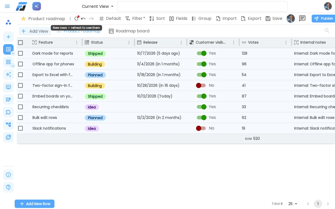Open the rows-per-page dropdown showing 25

pyautogui.click(x=293, y=204)
